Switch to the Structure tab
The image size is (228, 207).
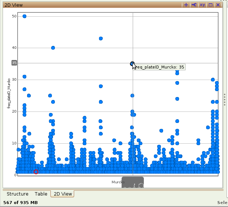click(17, 194)
